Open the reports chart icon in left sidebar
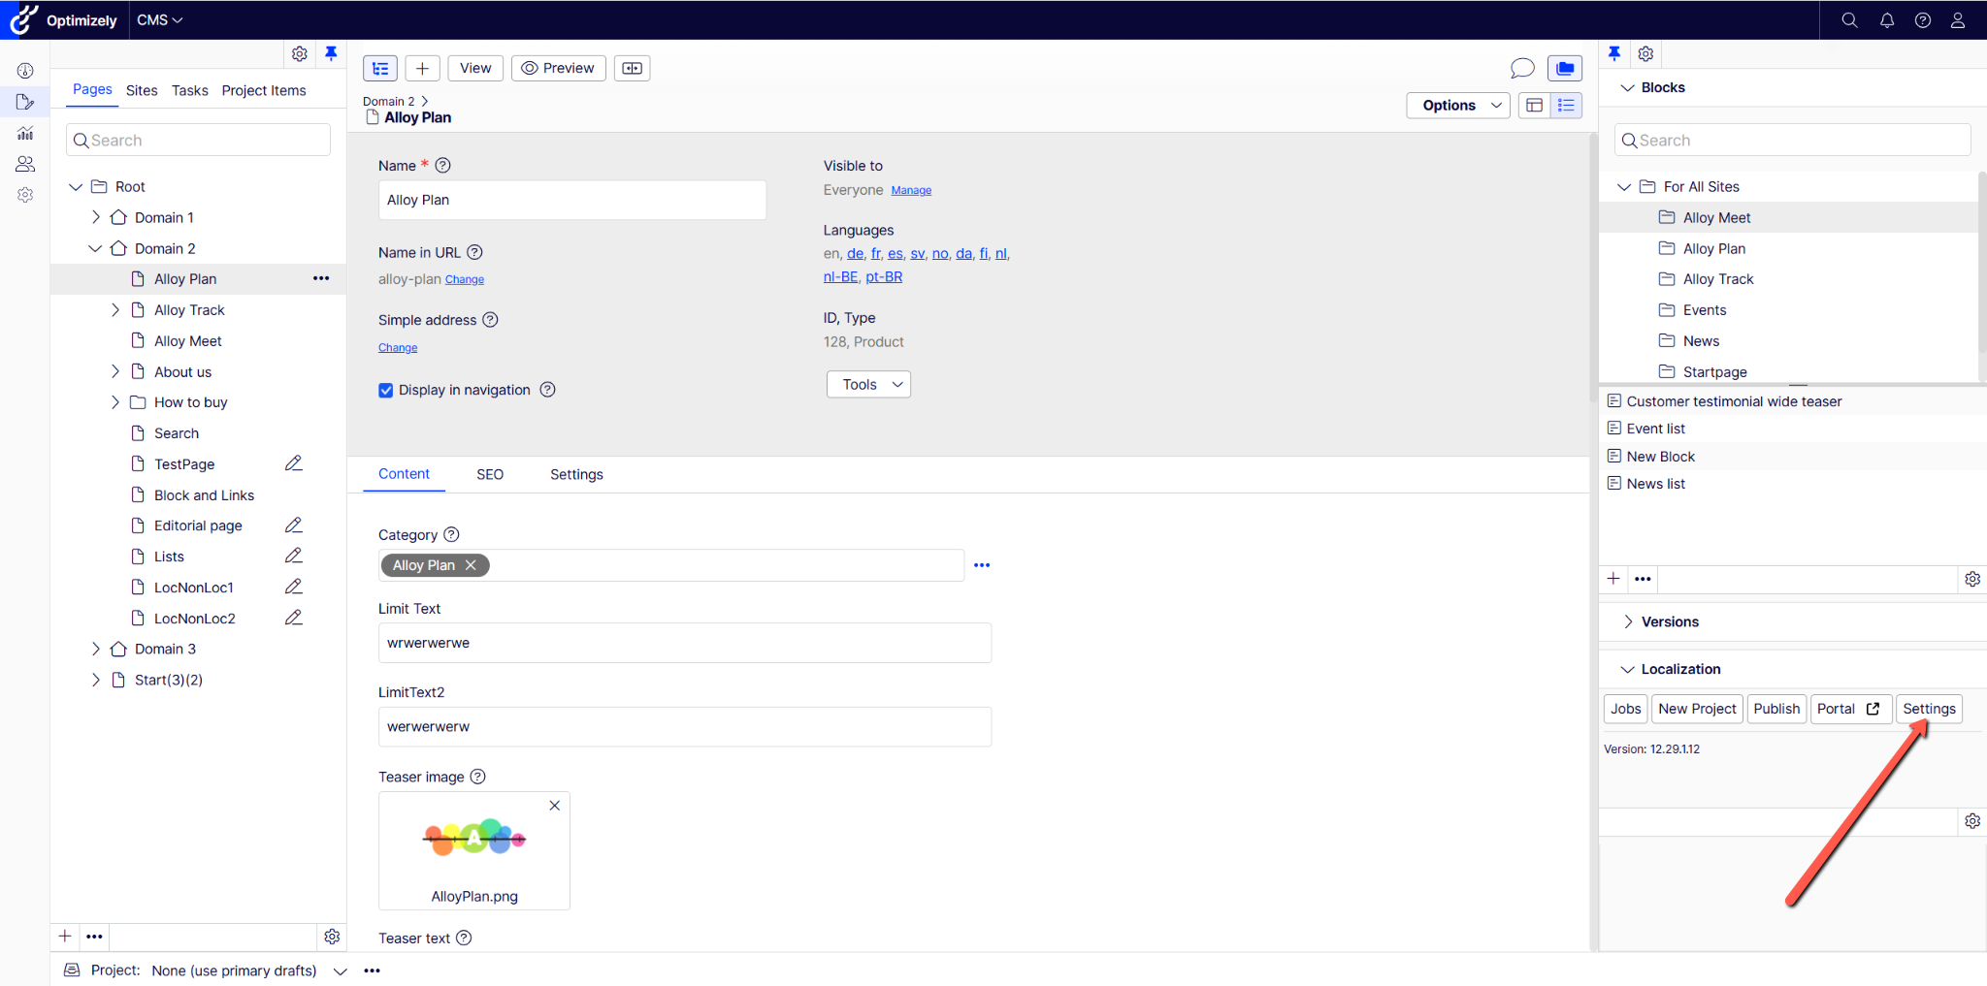This screenshot has height=986, width=1987. [x=25, y=133]
